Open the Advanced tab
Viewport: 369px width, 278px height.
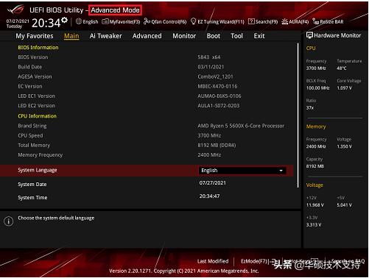point(147,36)
